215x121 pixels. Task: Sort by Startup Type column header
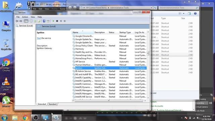pos(126,32)
